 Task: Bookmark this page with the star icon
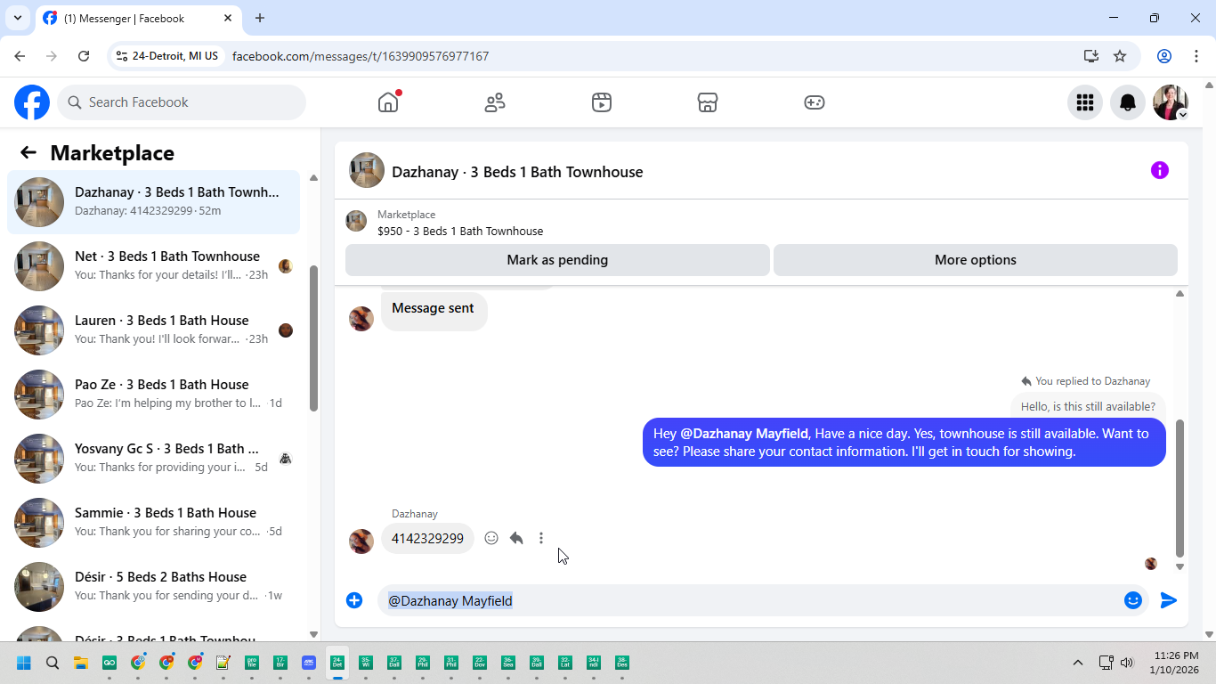click(x=1120, y=56)
